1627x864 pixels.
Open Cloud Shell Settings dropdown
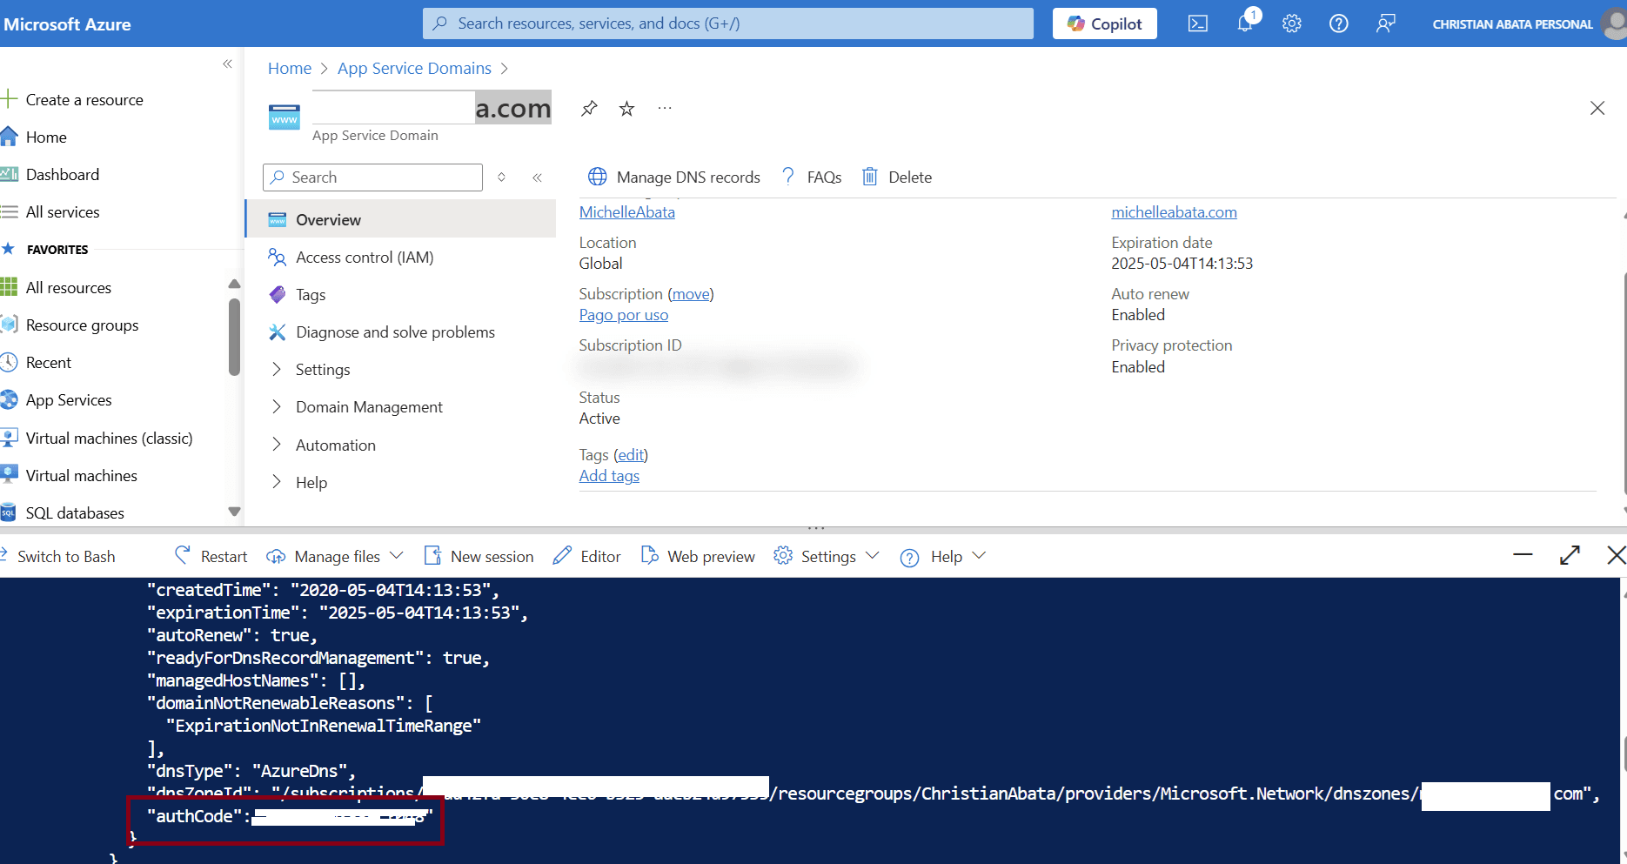click(827, 557)
